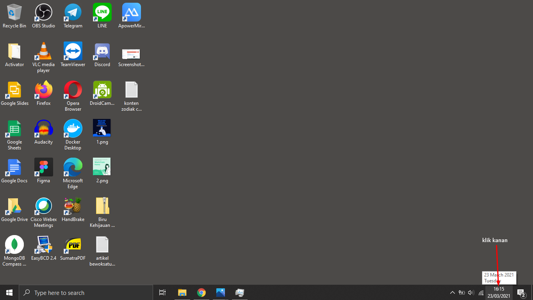Open the Wi-Fi network tray icon
This screenshot has height=300, width=533.
(481, 293)
